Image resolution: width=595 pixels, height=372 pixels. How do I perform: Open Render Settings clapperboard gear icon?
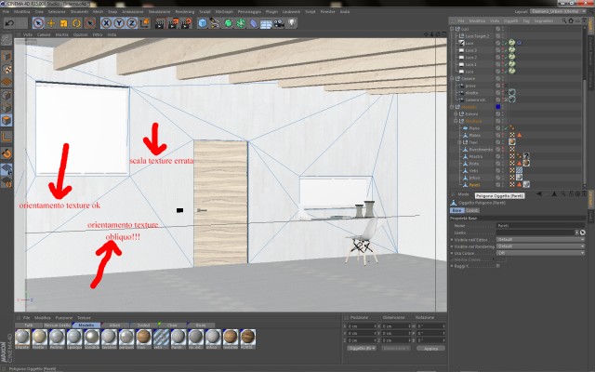coord(186,23)
